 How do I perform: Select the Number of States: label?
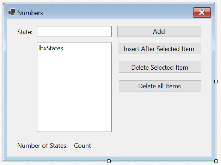[43, 146]
